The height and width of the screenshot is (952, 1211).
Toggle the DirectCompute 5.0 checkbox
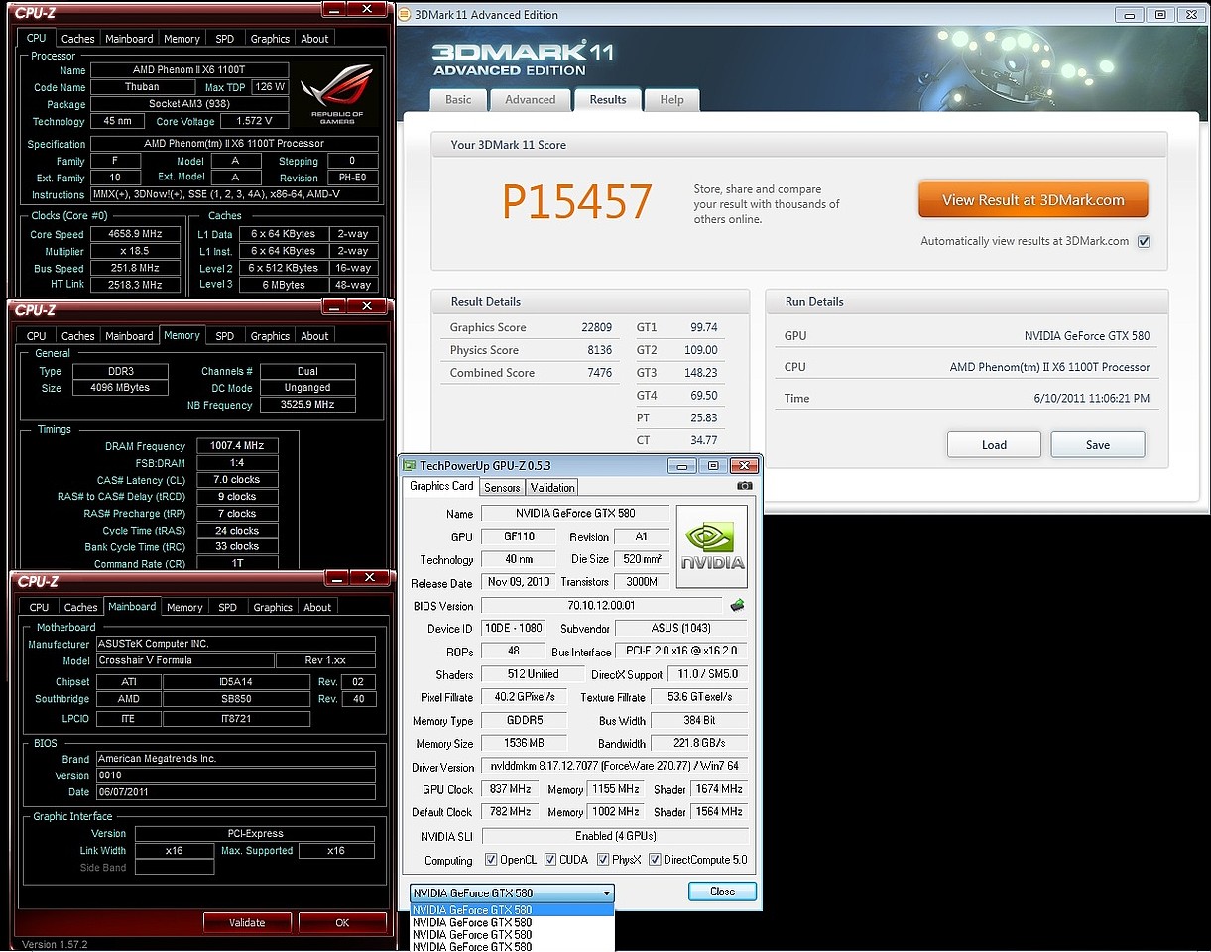tap(655, 860)
